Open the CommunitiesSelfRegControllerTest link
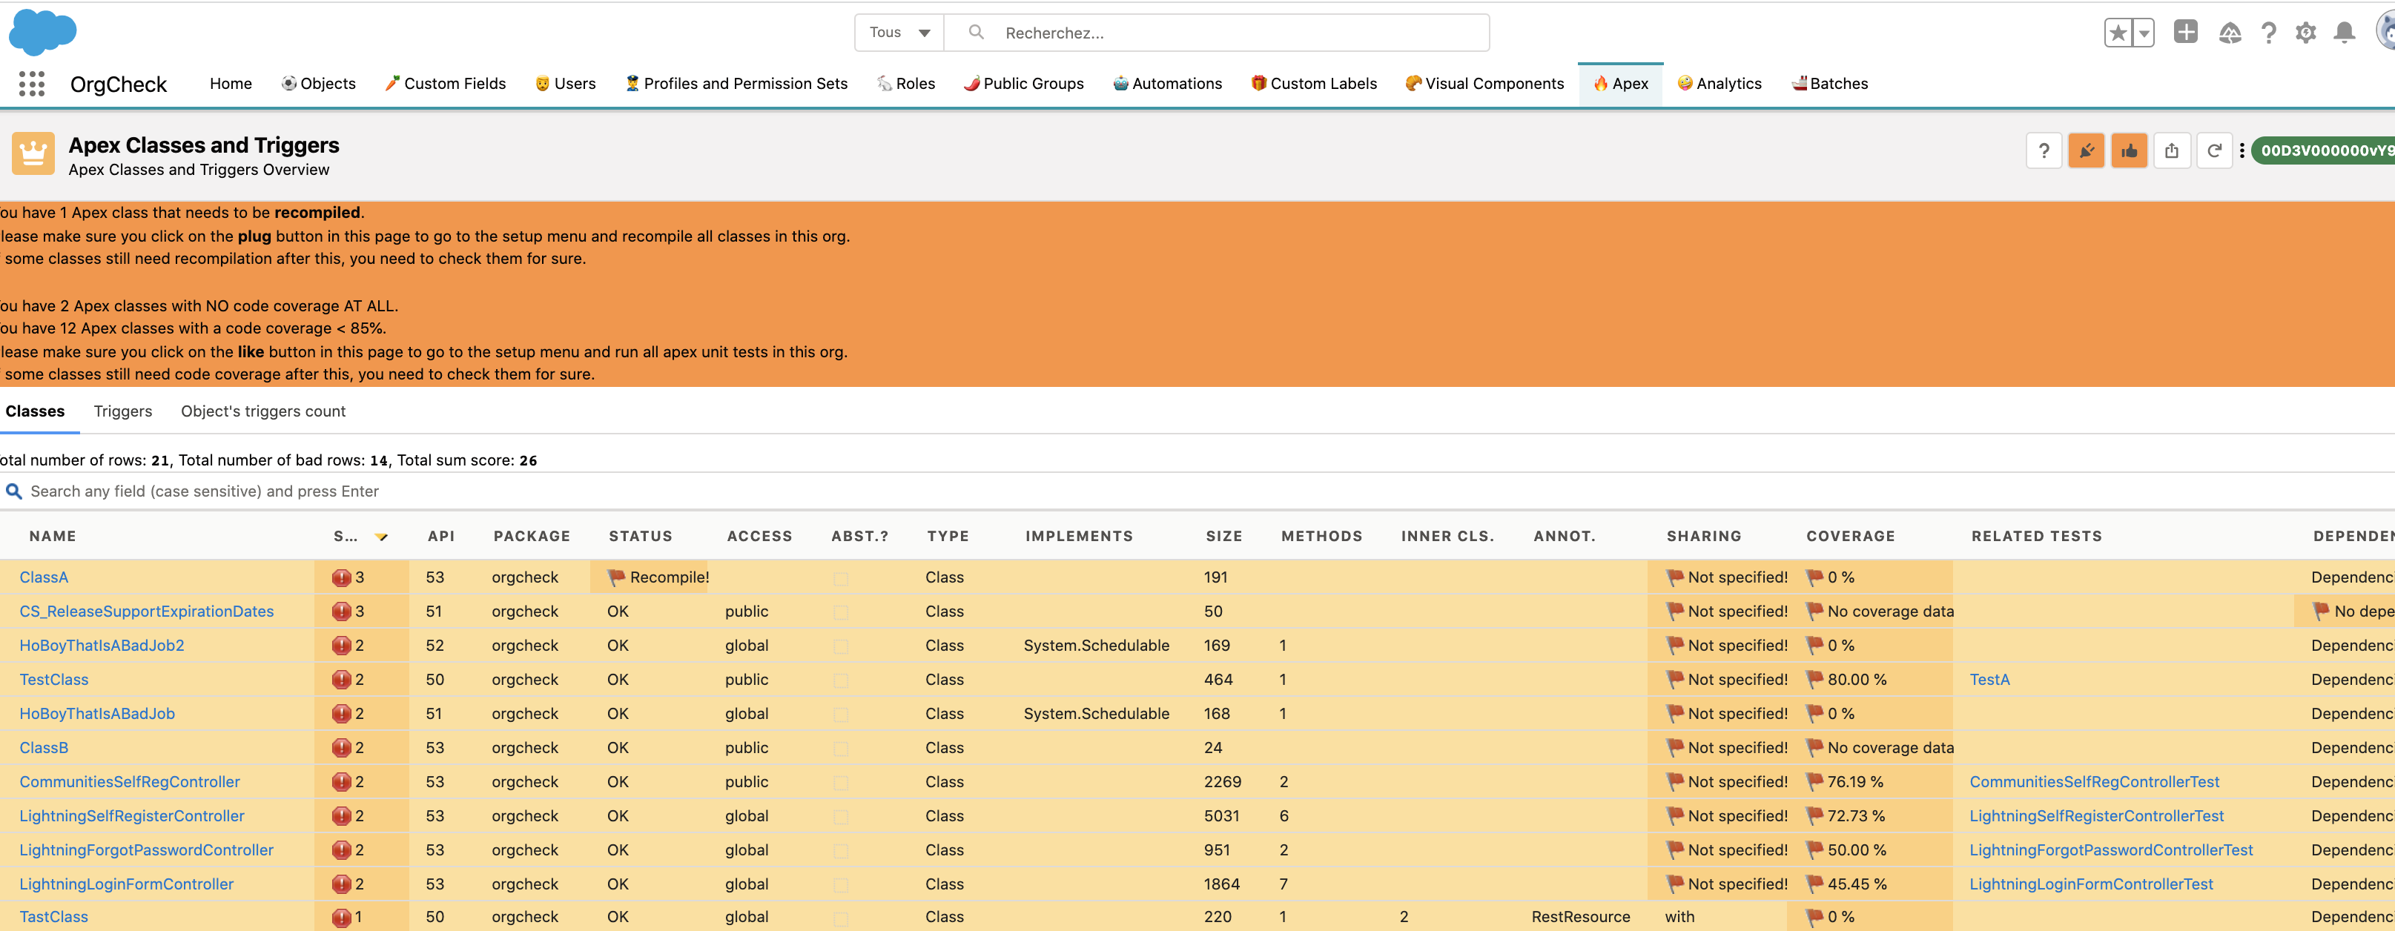 point(2094,781)
